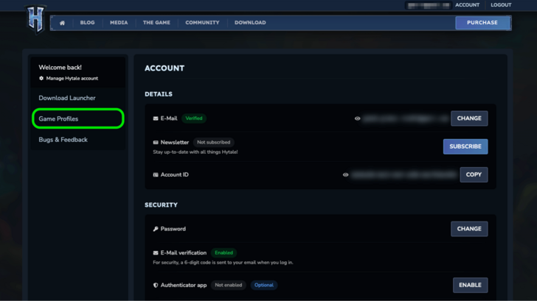Click the ACCOUNT page heading
Screen dimensions: 537x301
coord(164,68)
